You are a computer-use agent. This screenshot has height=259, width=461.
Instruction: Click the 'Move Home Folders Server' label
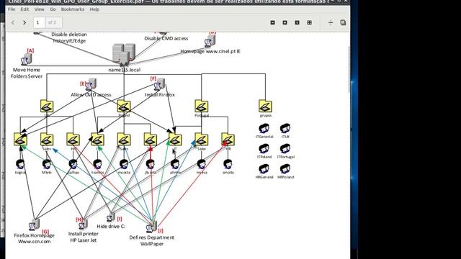click(x=27, y=73)
